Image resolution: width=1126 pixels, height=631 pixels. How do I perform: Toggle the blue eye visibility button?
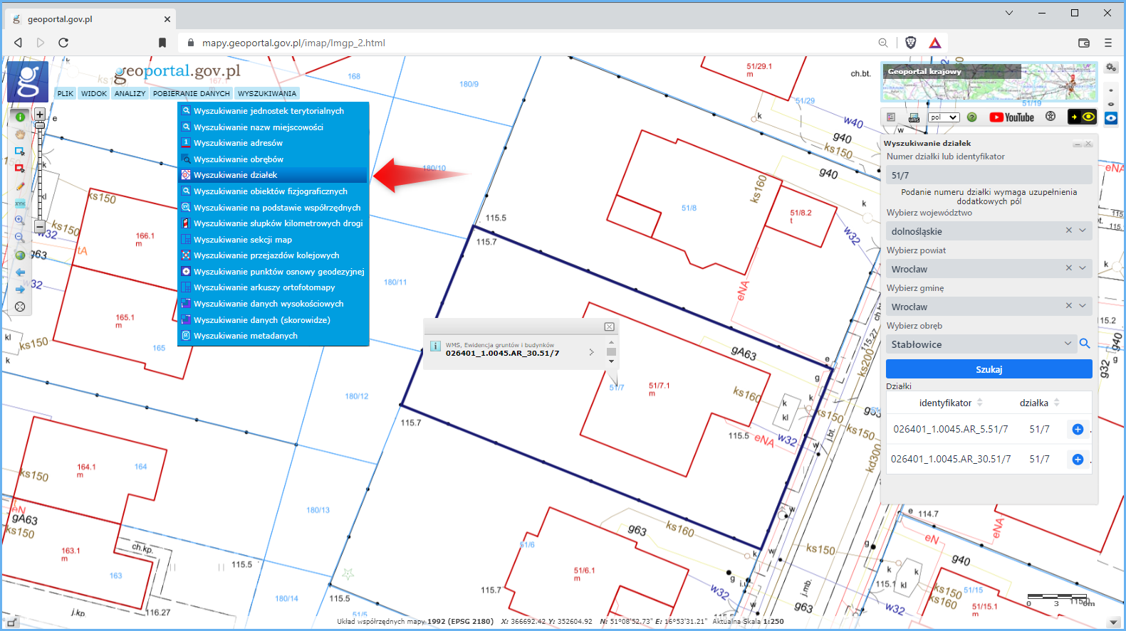pyautogui.click(x=1111, y=118)
